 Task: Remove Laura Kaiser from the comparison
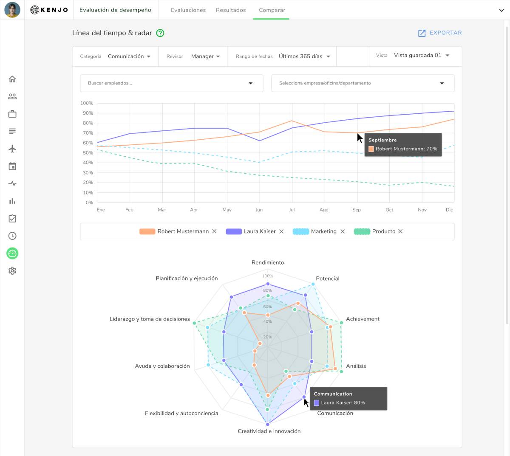pyautogui.click(x=281, y=231)
